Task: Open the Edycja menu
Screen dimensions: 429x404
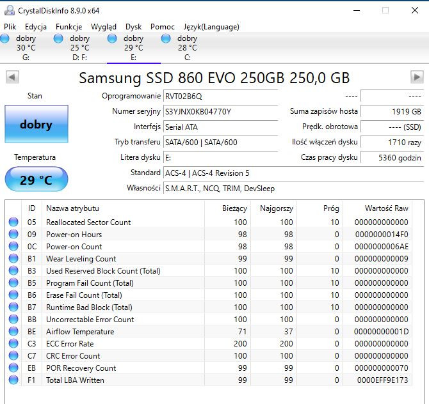Action: (36, 27)
